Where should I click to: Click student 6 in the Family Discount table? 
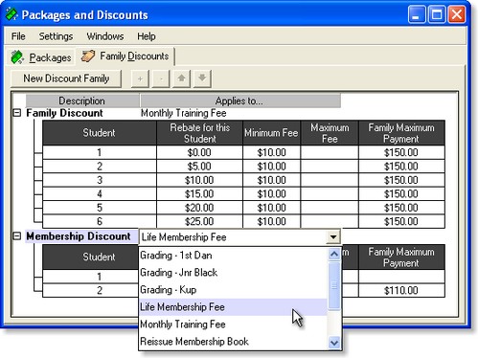(100, 221)
